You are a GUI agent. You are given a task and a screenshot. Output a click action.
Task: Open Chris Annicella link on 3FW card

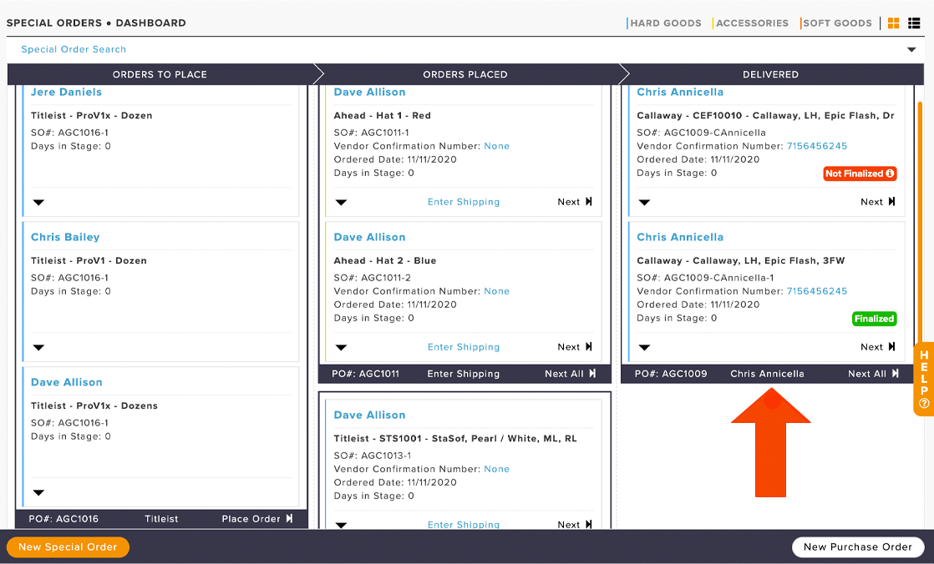[680, 238]
